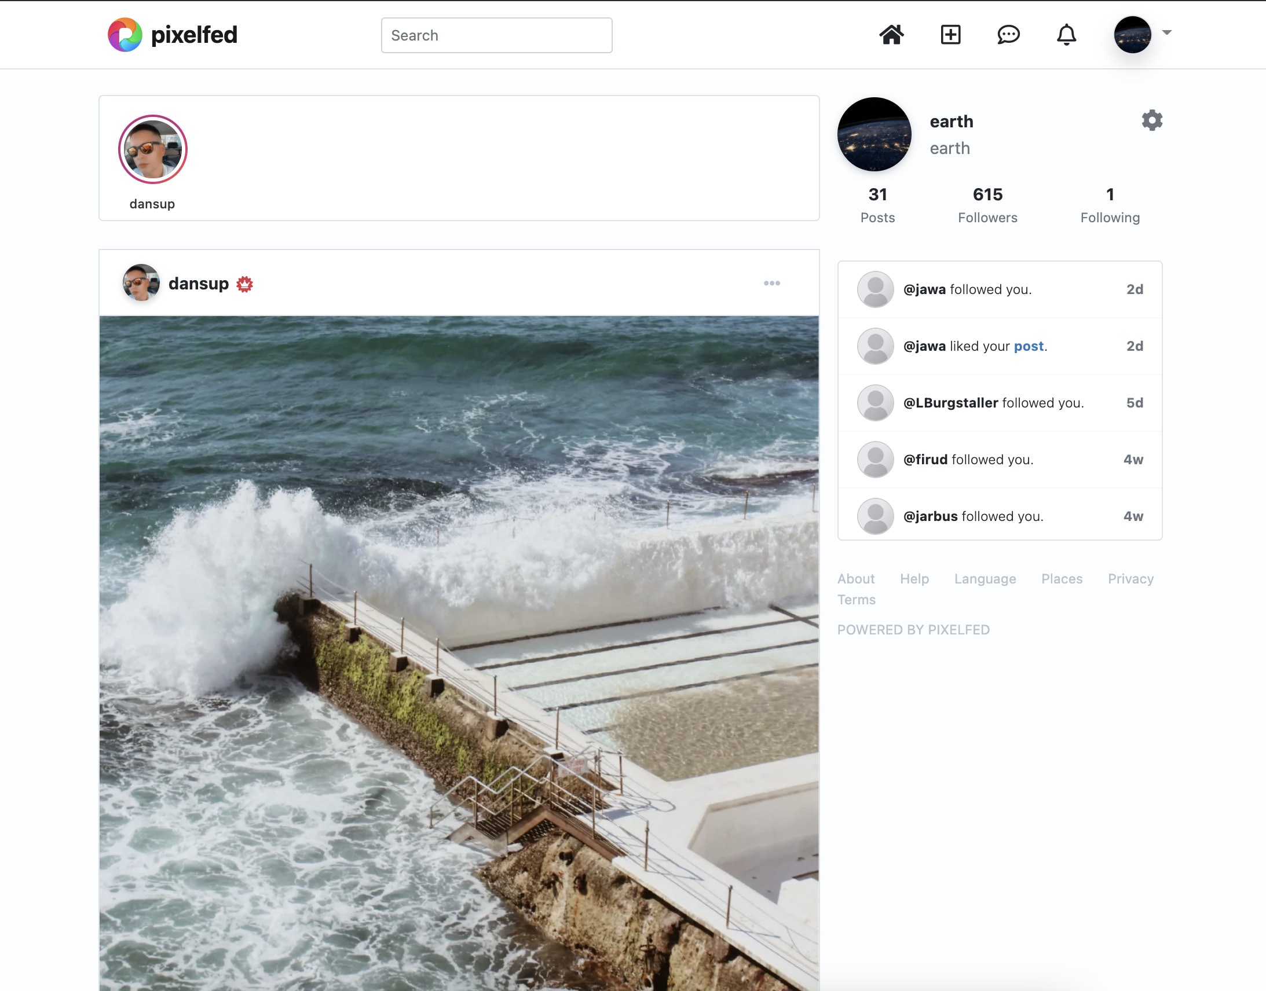The image size is (1266, 991).
Task: Open the direct messages icon
Action: click(1008, 34)
